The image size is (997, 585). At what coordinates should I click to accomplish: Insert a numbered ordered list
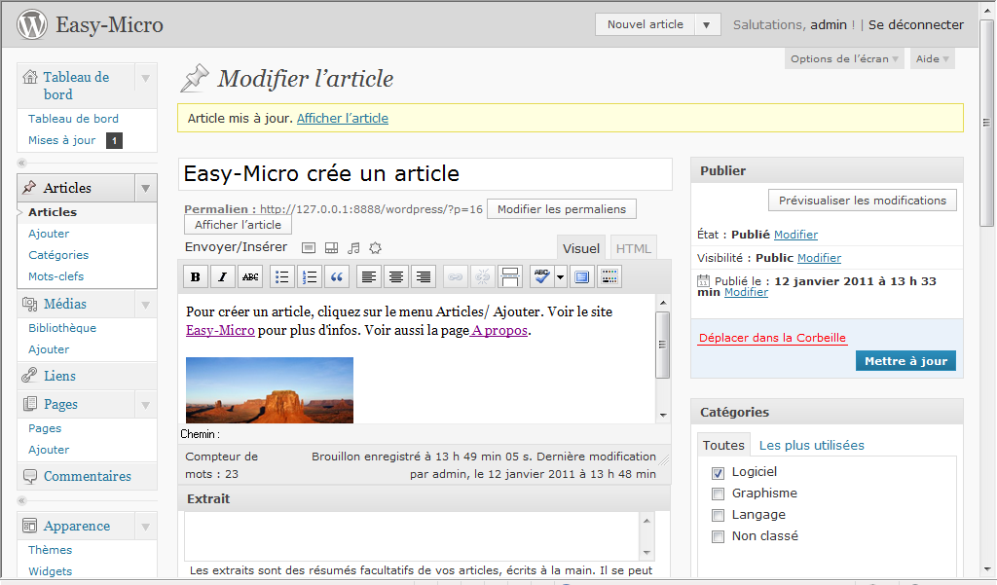pos(310,276)
